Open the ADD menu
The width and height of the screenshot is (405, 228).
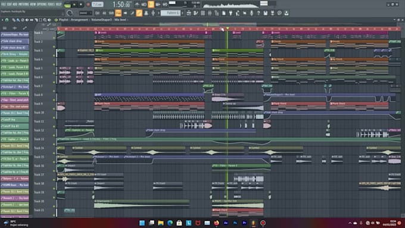click(x=15, y=4)
